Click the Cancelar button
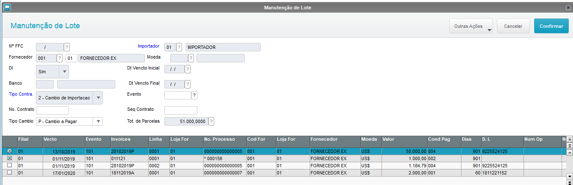Image resolution: width=573 pixels, height=185 pixels. point(513,26)
